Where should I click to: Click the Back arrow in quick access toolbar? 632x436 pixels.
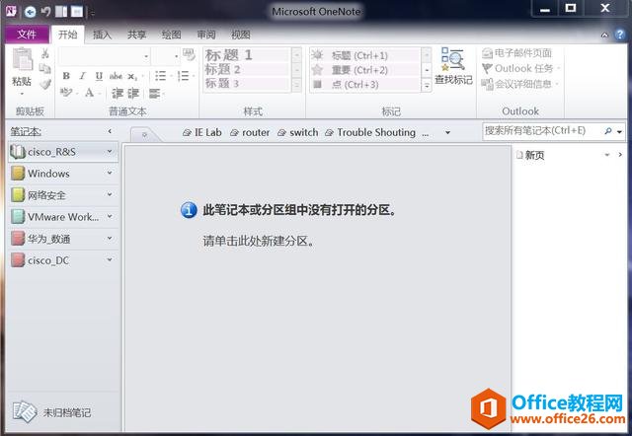click(30, 11)
